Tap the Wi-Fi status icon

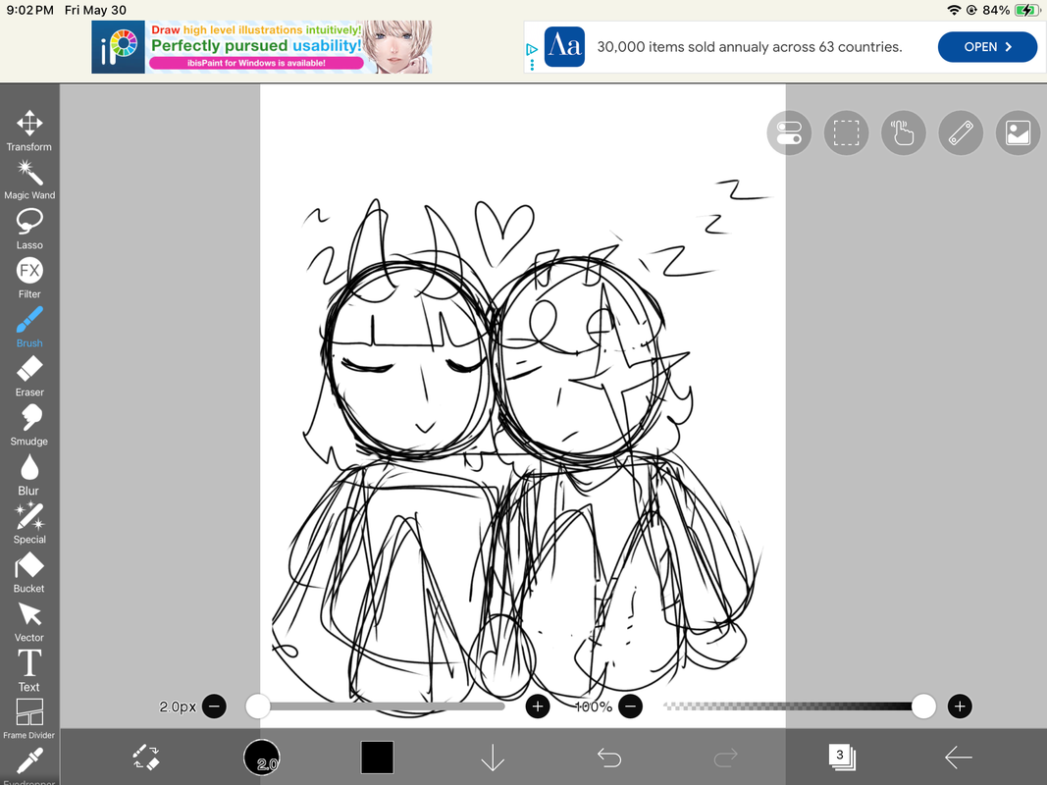[954, 10]
